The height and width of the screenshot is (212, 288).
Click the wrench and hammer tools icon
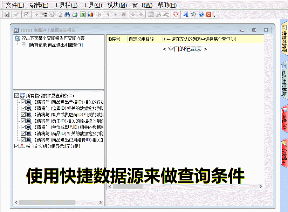point(193,14)
